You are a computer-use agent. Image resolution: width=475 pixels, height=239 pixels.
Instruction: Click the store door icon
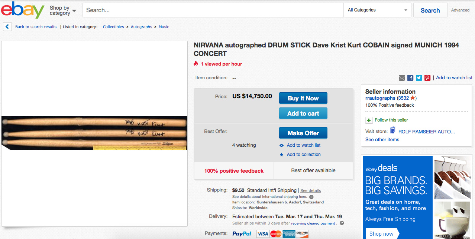pyautogui.click(x=392, y=131)
